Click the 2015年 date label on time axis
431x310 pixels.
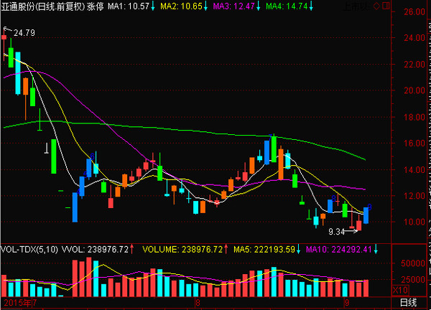coord(17,303)
